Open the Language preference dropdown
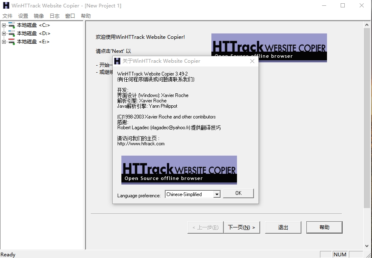 tap(217, 194)
